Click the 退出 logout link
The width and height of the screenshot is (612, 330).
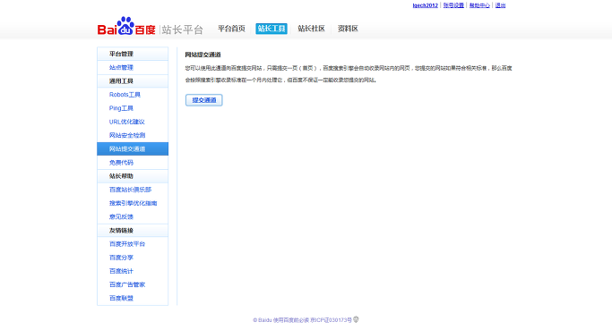click(x=500, y=5)
